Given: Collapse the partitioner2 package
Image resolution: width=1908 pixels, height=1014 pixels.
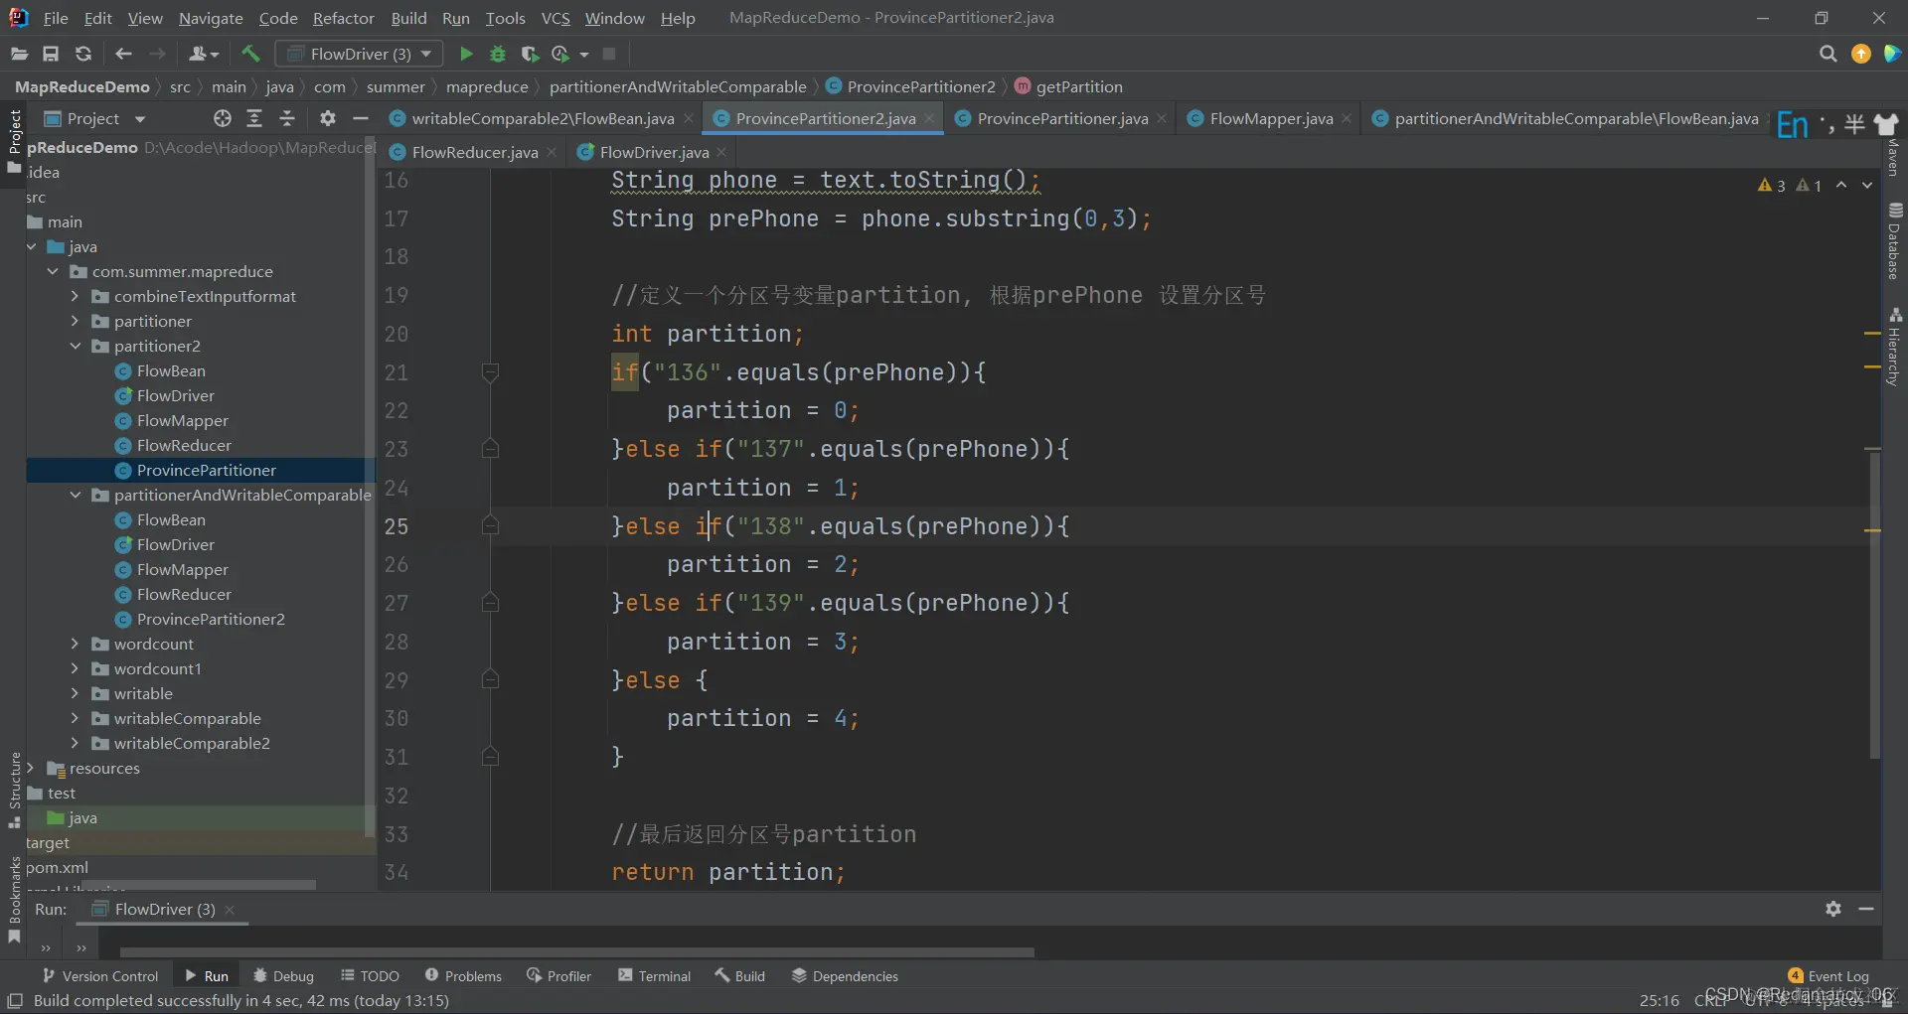Looking at the screenshot, I should pos(75,346).
